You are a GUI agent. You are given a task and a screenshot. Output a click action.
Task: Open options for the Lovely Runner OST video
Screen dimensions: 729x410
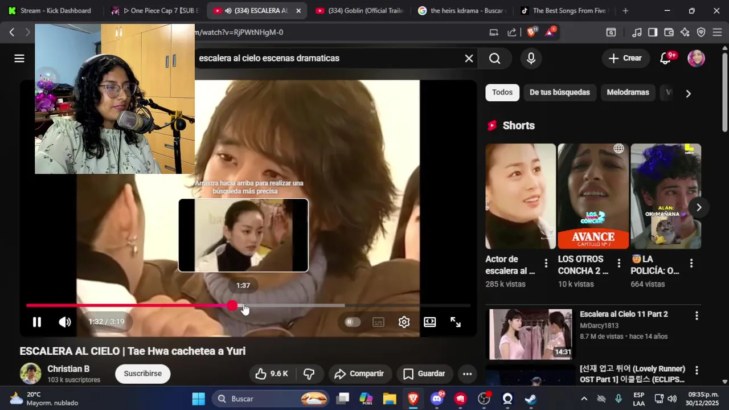pyautogui.click(x=696, y=370)
